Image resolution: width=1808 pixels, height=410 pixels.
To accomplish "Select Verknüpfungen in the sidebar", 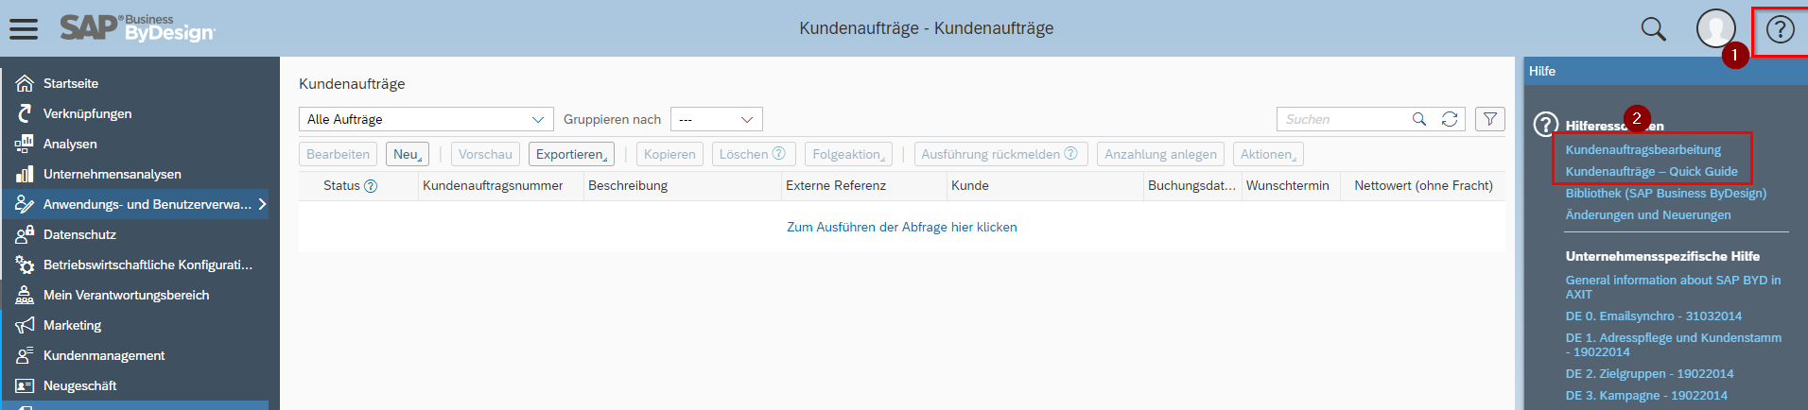I will coord(88,113).
